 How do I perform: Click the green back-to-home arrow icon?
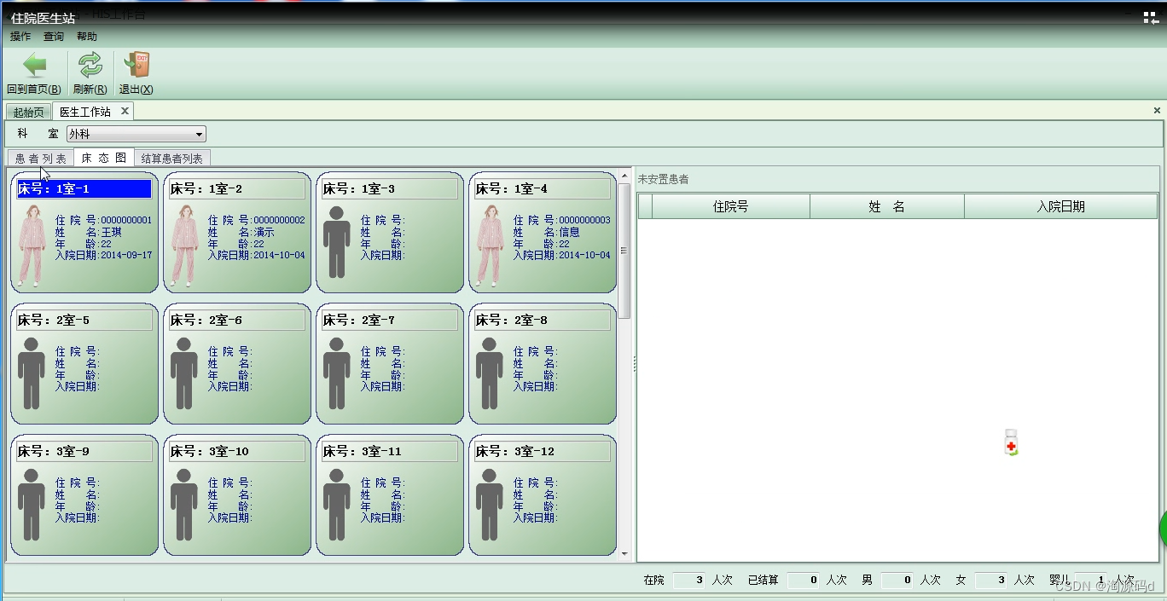pos(34,65)
